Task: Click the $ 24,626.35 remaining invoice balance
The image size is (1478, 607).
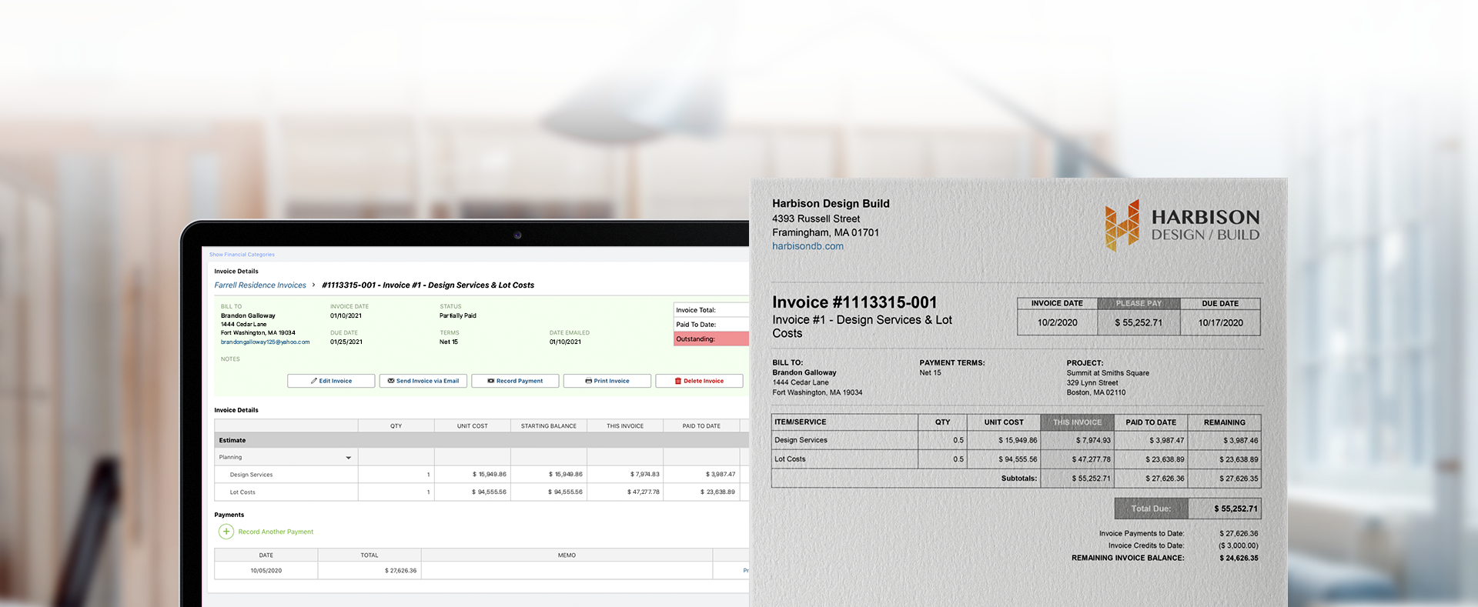Action: pos(1239,559)
